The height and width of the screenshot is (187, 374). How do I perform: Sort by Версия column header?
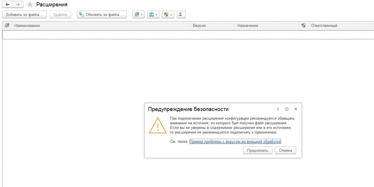(213, 26)
